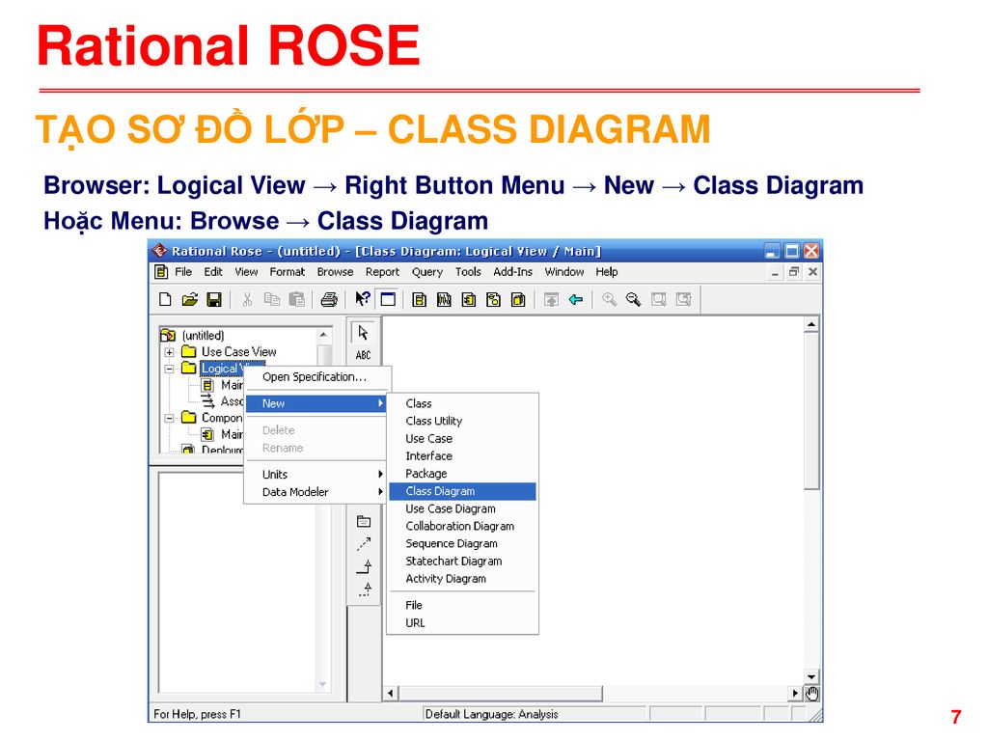Click the Browse State Machine Diagram icon
Image resolution: width=988 pixels, height=741 pixels.
coord(493,300)
